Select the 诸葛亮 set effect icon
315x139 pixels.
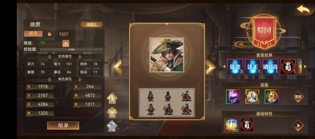coord(270,67)
